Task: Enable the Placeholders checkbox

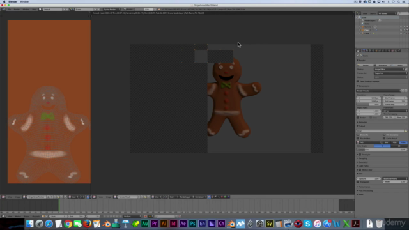Action: click(358, 138)
